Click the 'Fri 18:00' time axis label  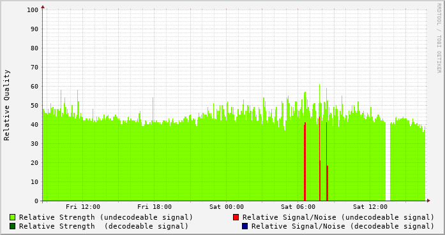[155, 207]
